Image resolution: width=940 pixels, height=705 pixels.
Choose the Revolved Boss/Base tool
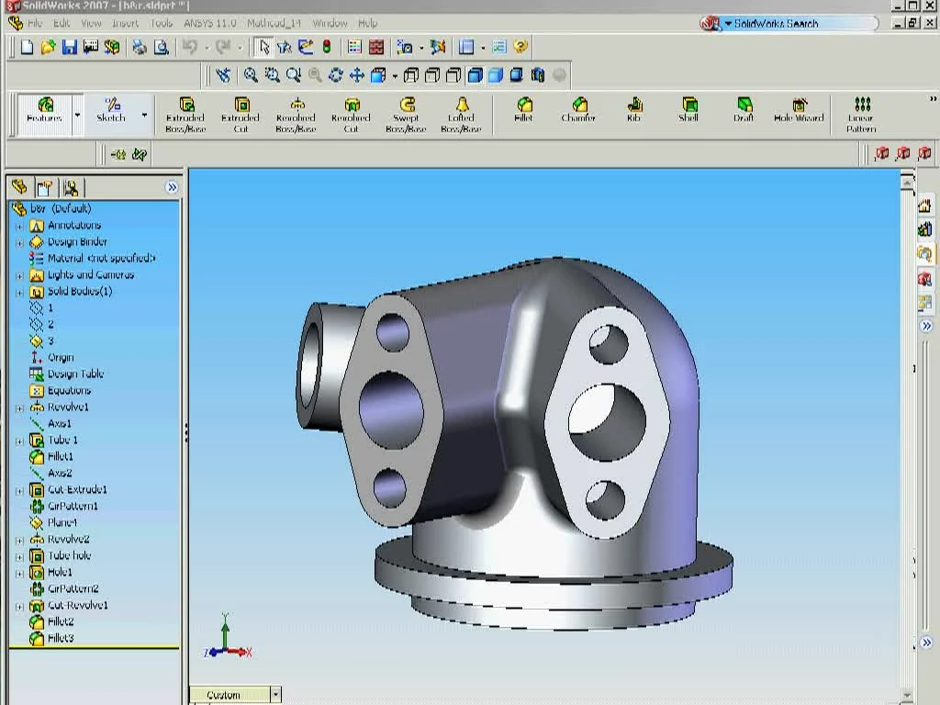coord(296,115)
